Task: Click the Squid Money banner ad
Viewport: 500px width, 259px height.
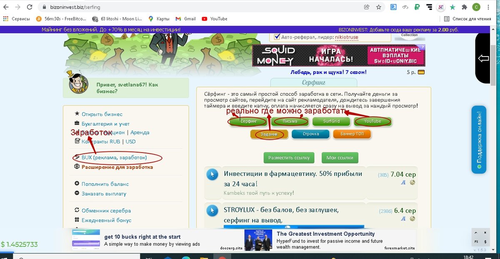Action: 338,55
